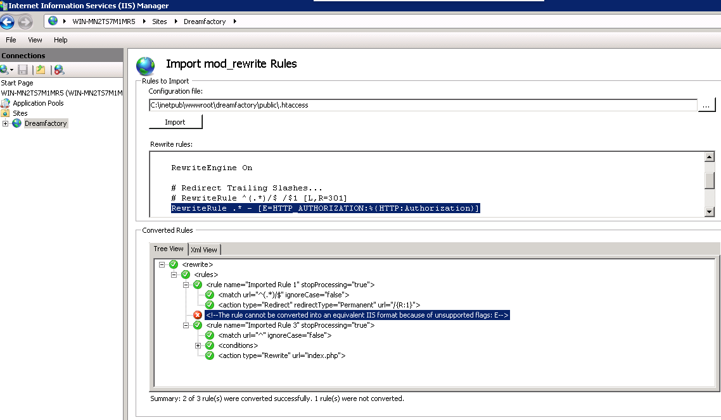
Task: Click the rewrite rules scrollbar thumb
Action: (710, 180)
